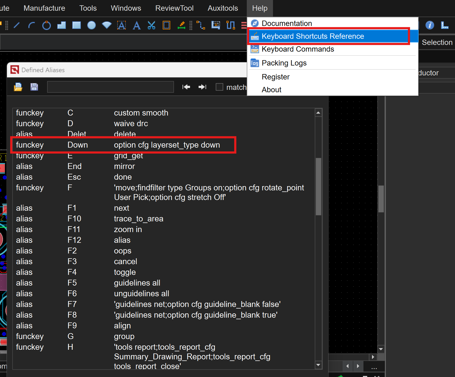Select Packing Logs menu entry
The image size is (455, 377).
(x=284, y=63)
